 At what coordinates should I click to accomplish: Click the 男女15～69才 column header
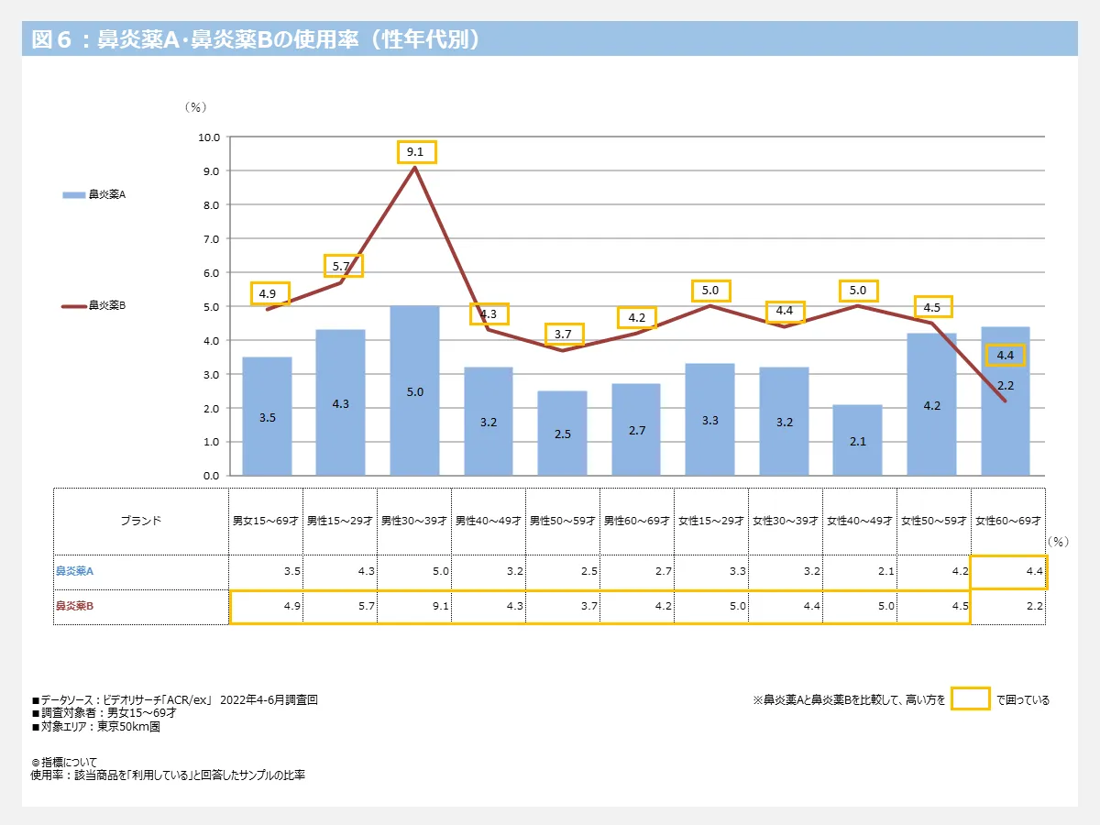pyautogui.click(x=265, y=521)
